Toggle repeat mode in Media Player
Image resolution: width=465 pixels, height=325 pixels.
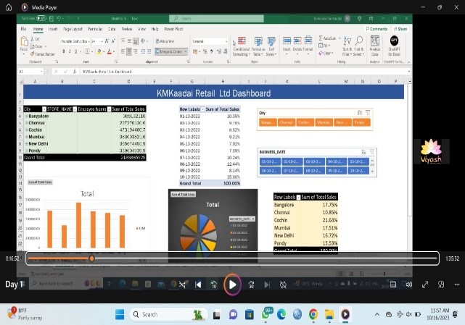click(283, 284)
